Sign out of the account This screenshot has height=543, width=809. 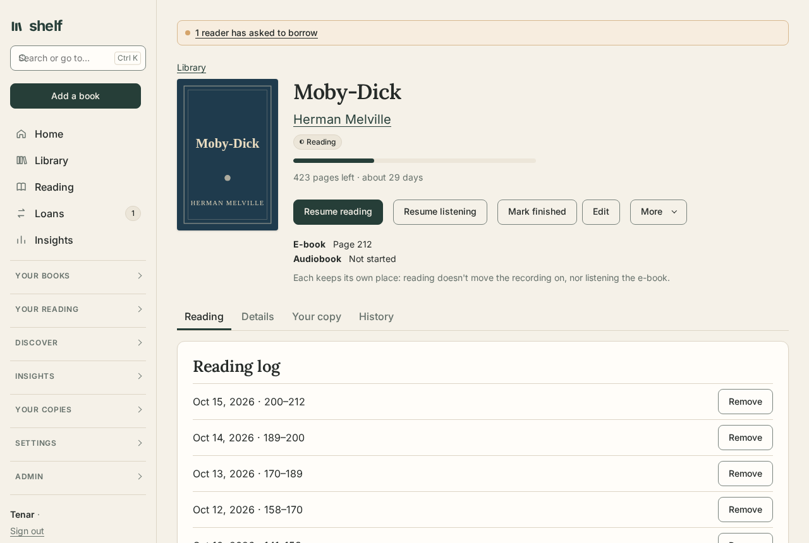pos(27,531)
